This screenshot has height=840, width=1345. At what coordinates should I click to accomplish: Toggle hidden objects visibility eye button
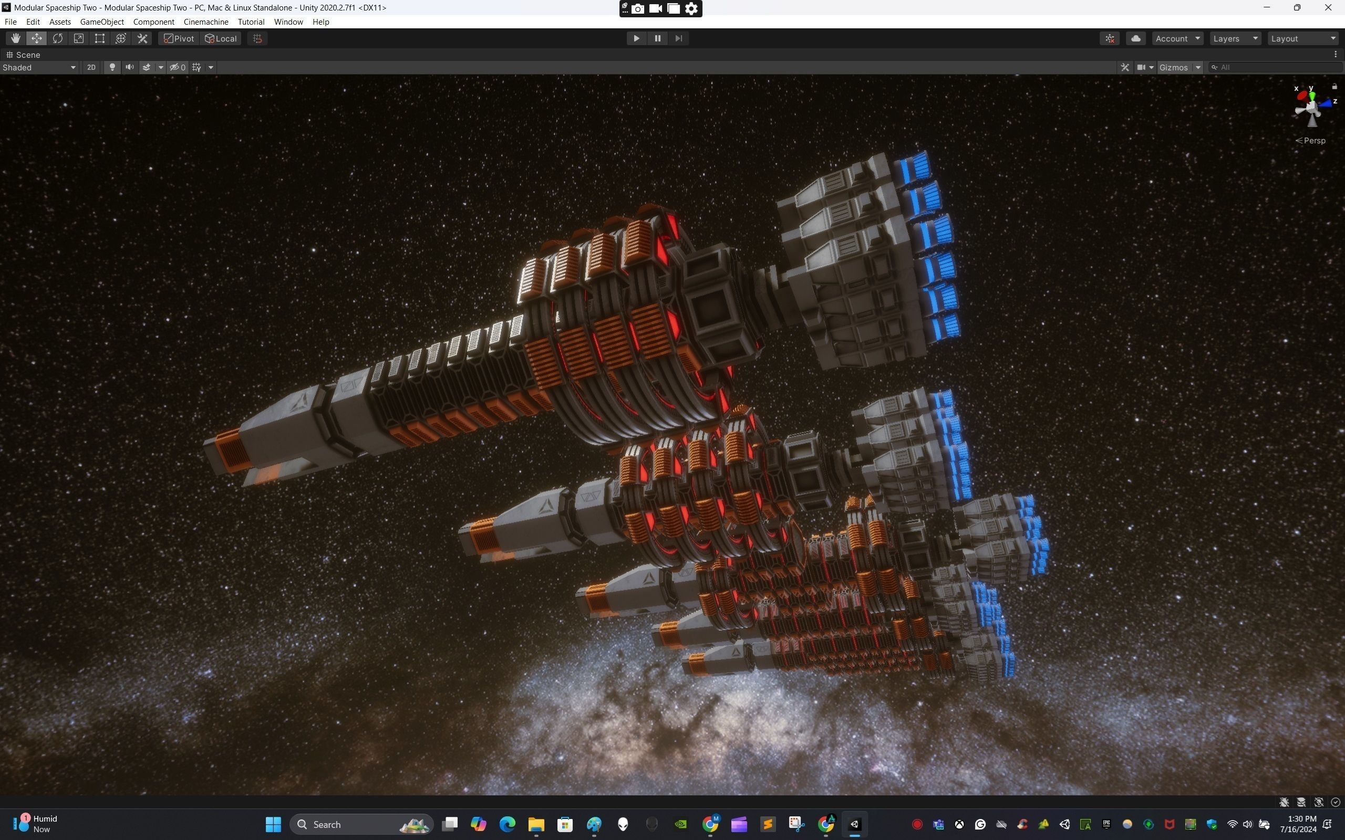tap(177, 67)
